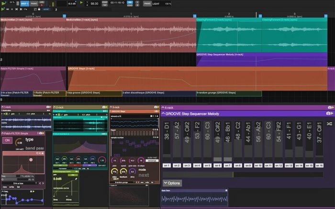The height and width of the screenshot is (209, 335).
Task: Click the play arrow on the 2-rack header
Action: click(106, 107)
